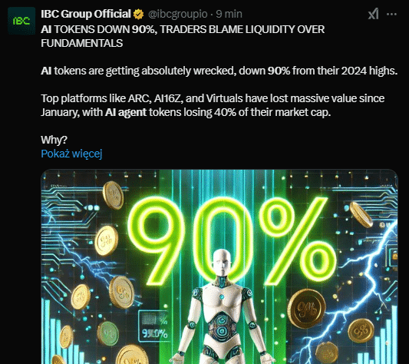Click the @ibcgroupio handle
Image resolution: width=409 pixels, height=364 pixels.
(177, 14)
